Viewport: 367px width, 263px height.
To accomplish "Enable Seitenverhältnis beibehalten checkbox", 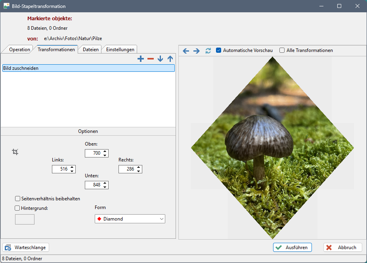I will coord(17,199).
